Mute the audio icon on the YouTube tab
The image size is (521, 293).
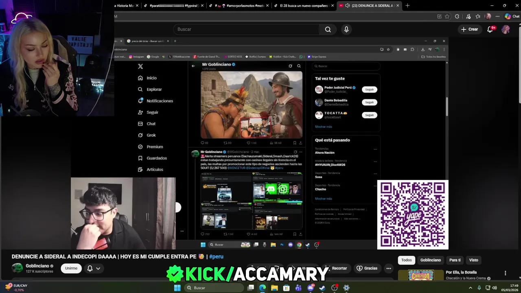pos(348,6)
